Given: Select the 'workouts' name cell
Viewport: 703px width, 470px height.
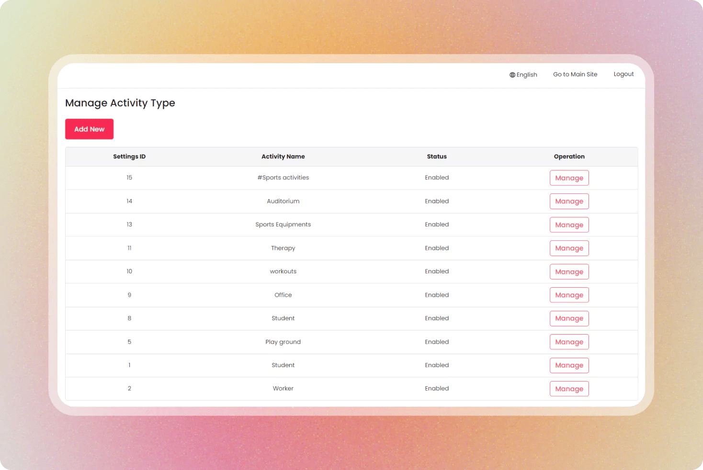Looking at the screenshot, I should 283,271.
